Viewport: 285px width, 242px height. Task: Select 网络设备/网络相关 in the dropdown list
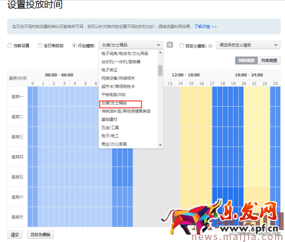[118, 78]
